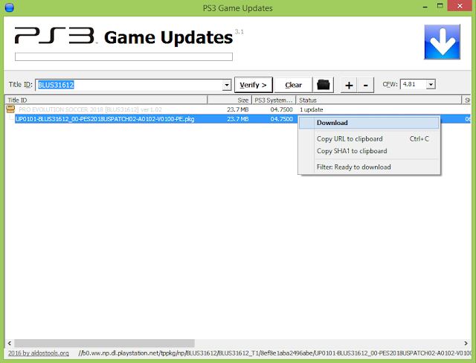Open the black folder icon button
476x363 pixels.
pos(324,85)
